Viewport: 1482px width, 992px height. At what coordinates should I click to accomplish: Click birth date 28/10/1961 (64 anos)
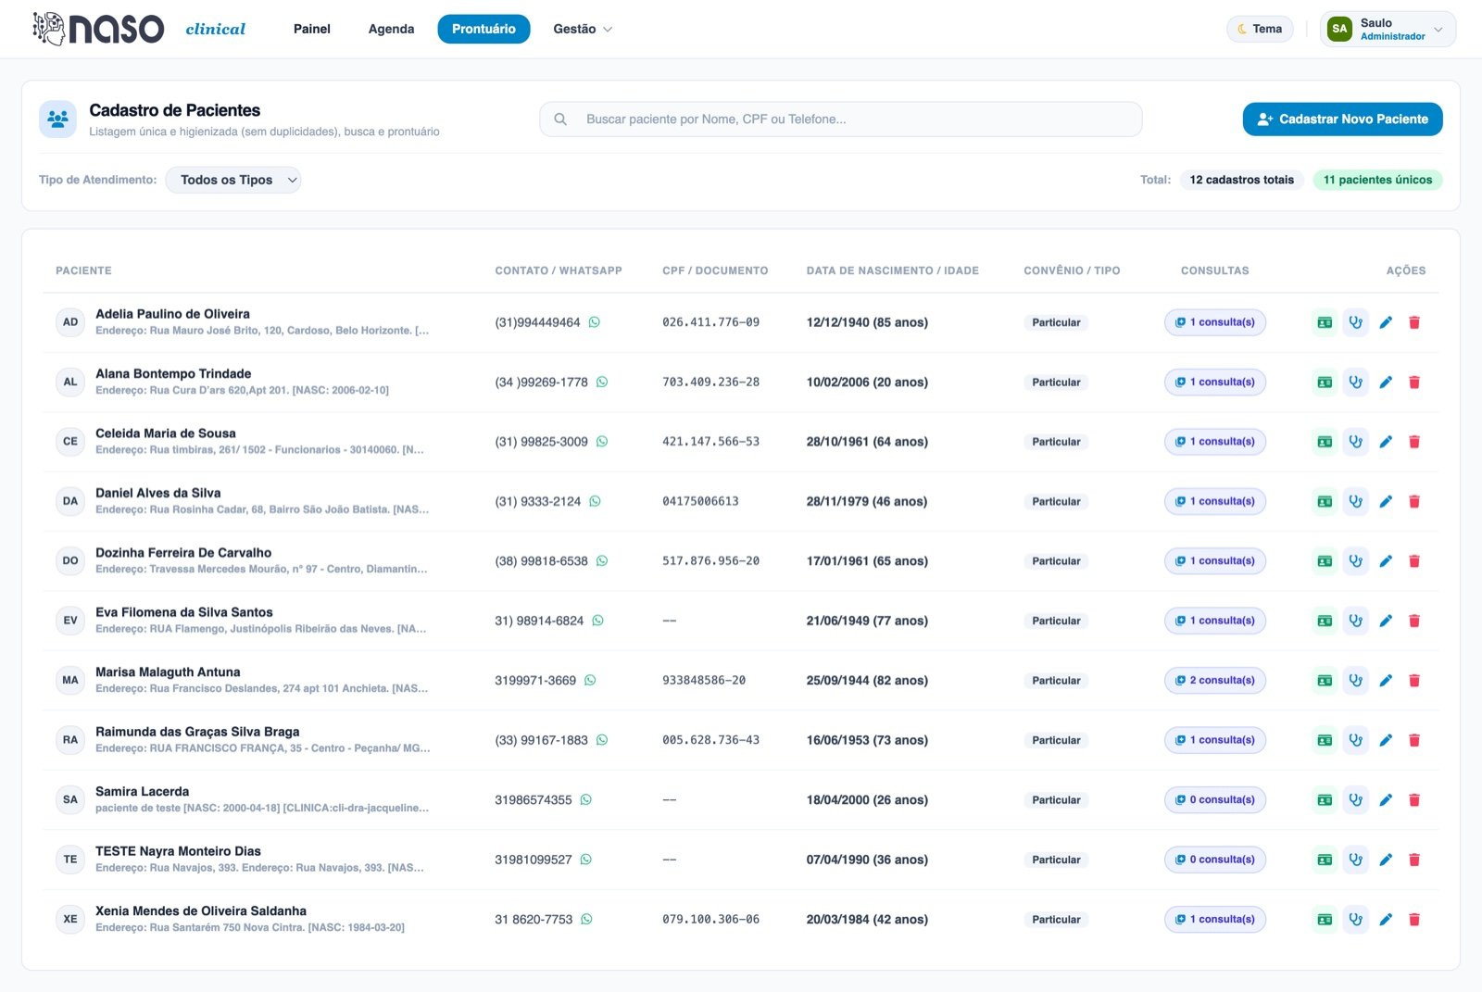click(x=867, y=442)
